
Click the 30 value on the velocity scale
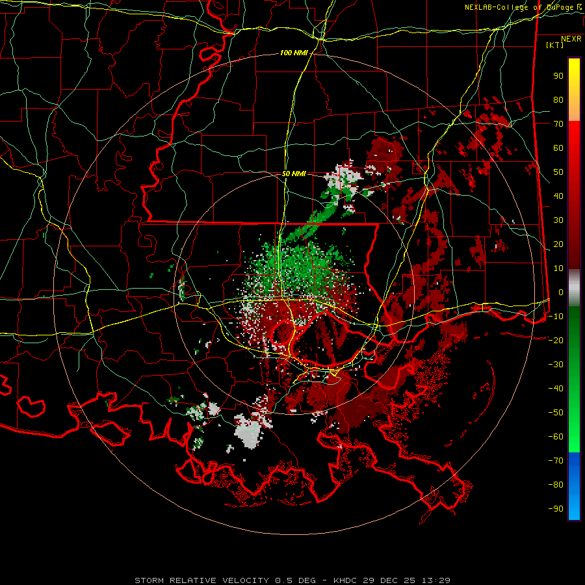(x=558, y=220)
